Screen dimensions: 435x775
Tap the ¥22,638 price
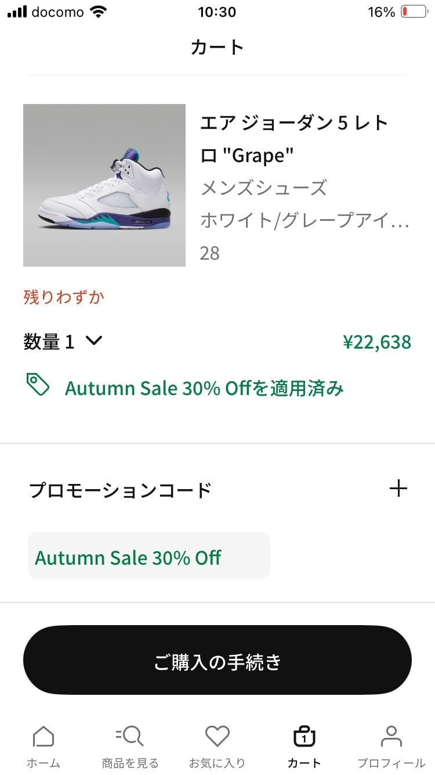[377, 342]
